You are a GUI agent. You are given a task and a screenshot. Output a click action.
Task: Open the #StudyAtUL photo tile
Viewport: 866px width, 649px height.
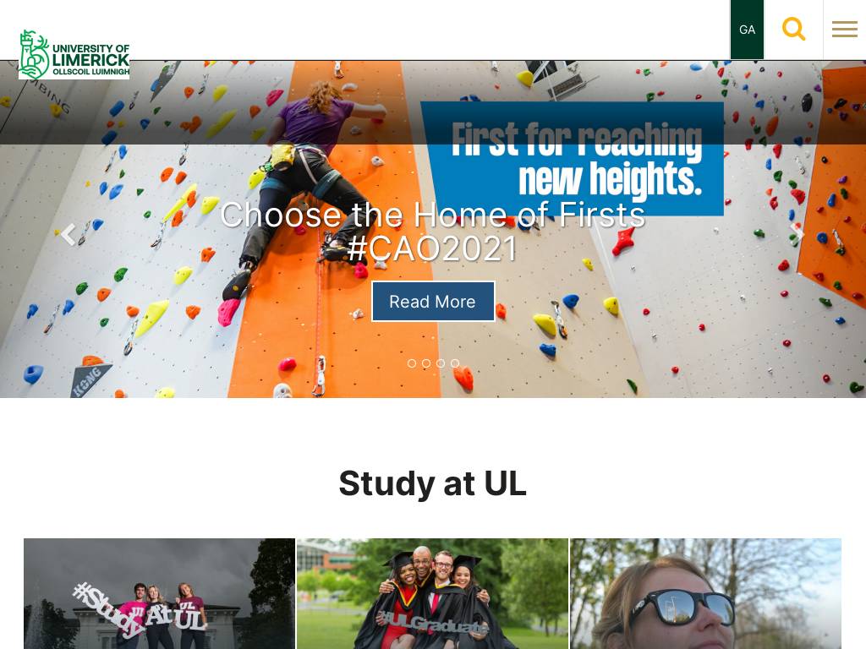click(x=159, y=594)
